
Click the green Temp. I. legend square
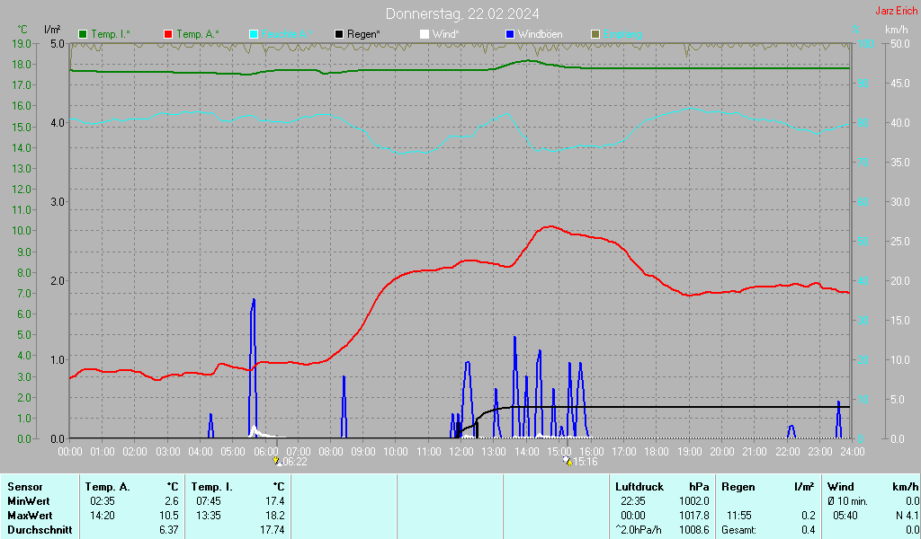tap(84, 34)
